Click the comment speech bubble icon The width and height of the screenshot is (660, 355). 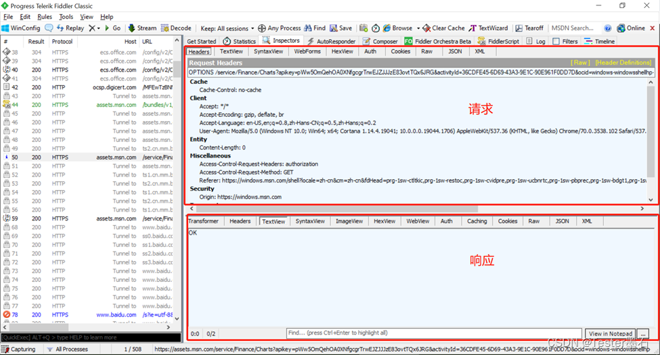[x=49, y=28]
